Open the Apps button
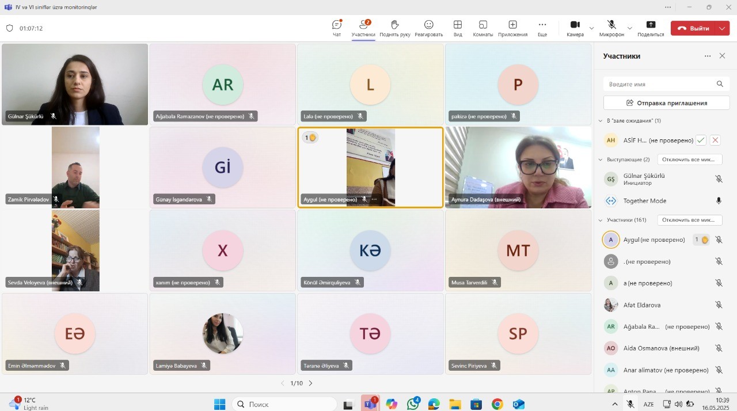The height and width of the screenshot is (411, 737). pyautogui.click(x=512, y=27)
